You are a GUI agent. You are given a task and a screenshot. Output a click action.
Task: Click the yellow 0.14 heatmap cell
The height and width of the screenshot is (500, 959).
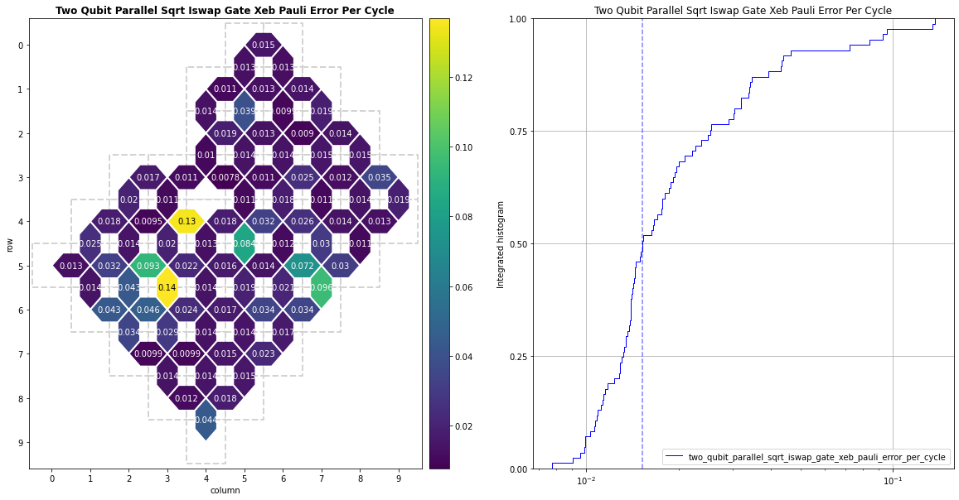coord(167,287)
